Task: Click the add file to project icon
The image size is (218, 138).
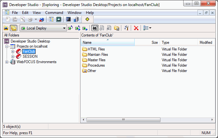Action: pyautogui.click(x=102, y=28)
